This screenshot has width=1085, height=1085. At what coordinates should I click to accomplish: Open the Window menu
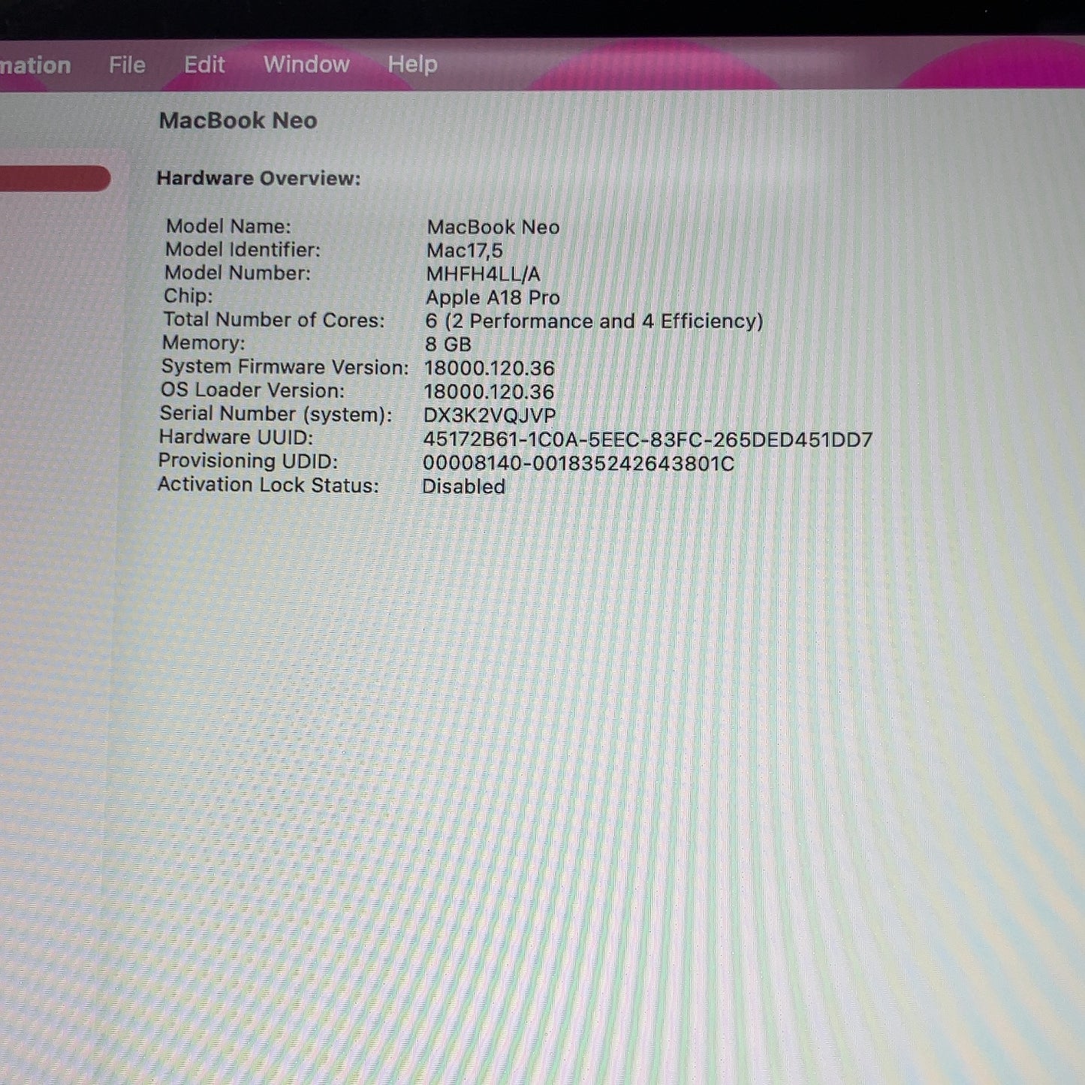306,65
